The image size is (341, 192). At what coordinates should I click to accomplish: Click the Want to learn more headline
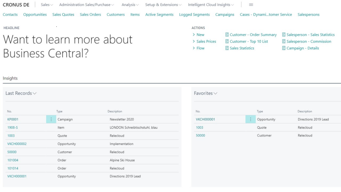tap(68, 46)
